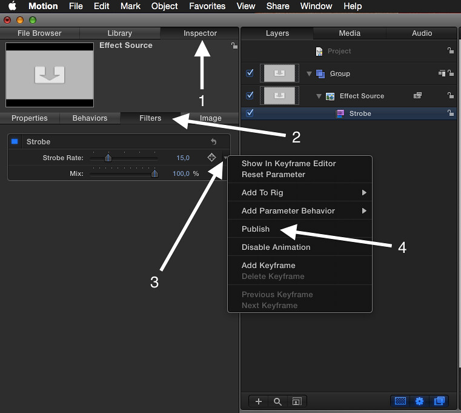461x413 pixels.
Task: Toggle the Effect Source lock icon
Action: tap(451, 95)
